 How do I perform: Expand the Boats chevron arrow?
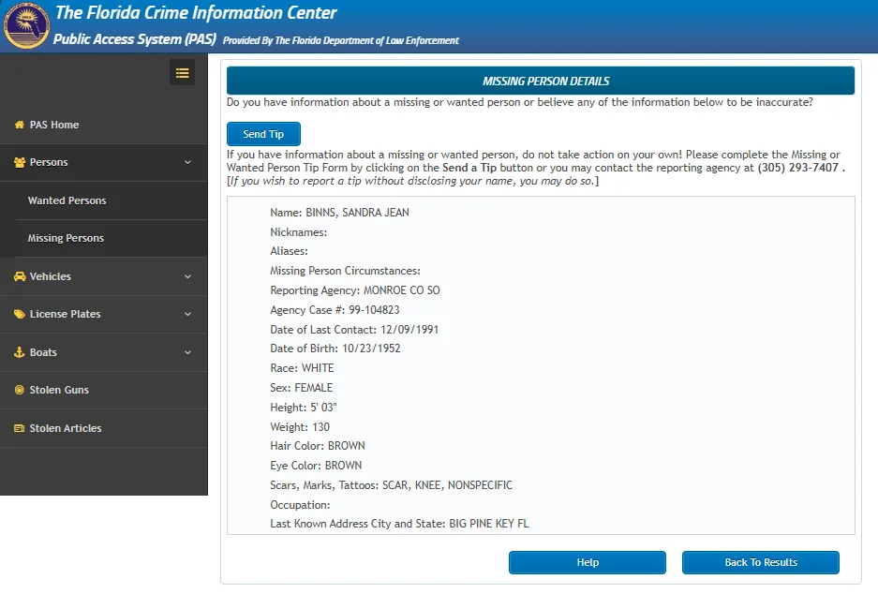click(x=187, y=352)
